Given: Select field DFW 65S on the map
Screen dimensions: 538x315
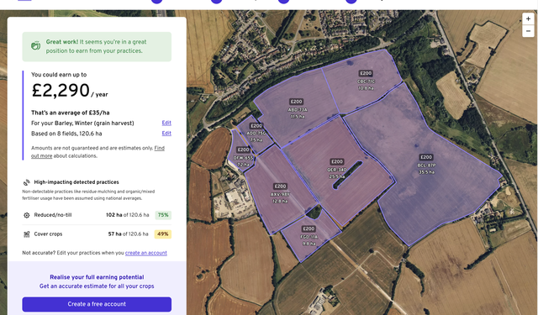Looking at the screenshot, I should click(243, 157).
